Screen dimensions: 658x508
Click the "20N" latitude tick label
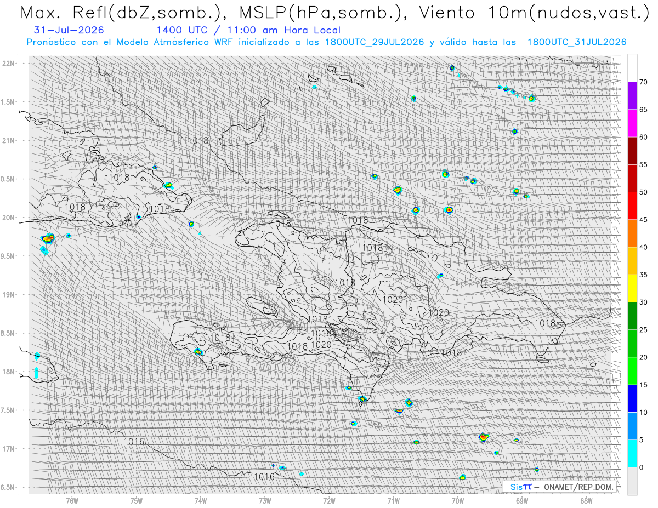9,218
